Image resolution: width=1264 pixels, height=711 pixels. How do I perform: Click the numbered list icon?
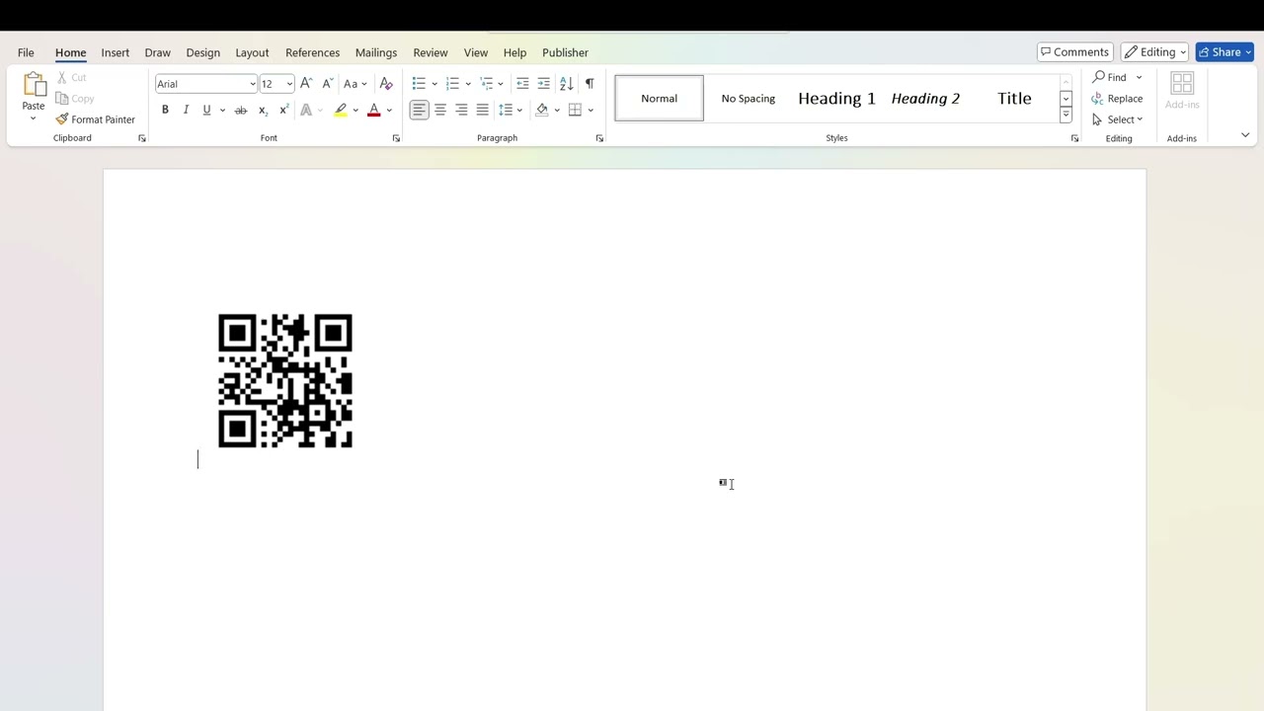pos(452,84)
